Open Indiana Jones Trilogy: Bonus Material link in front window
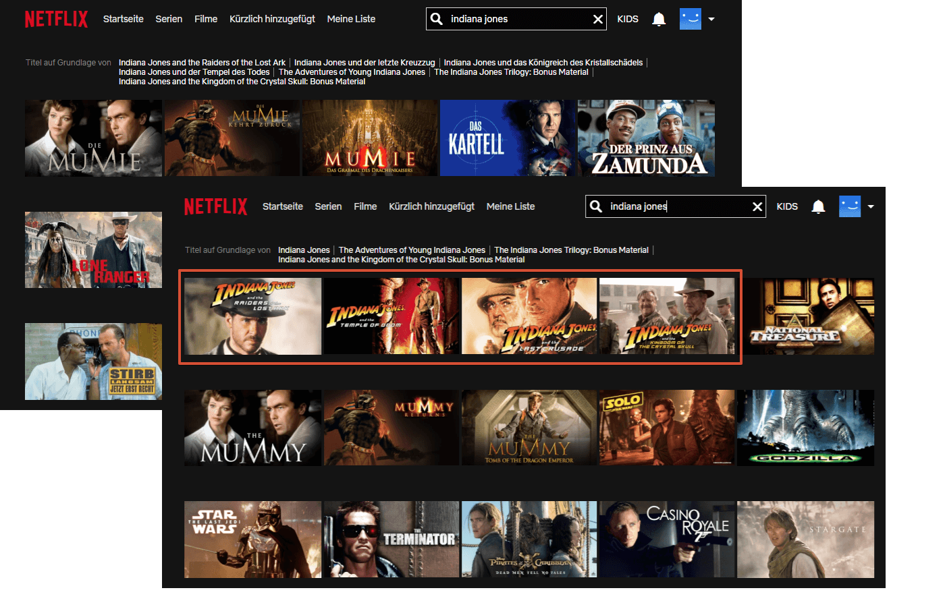 [571, 250]
